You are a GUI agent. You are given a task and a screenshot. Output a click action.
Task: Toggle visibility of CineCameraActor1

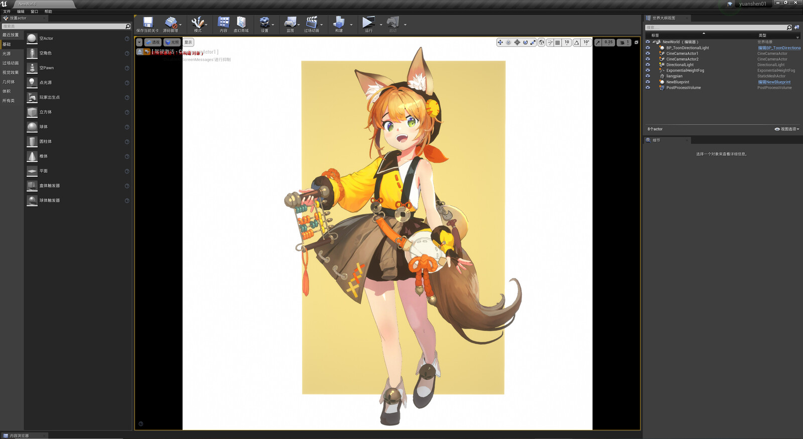(647, 53)
